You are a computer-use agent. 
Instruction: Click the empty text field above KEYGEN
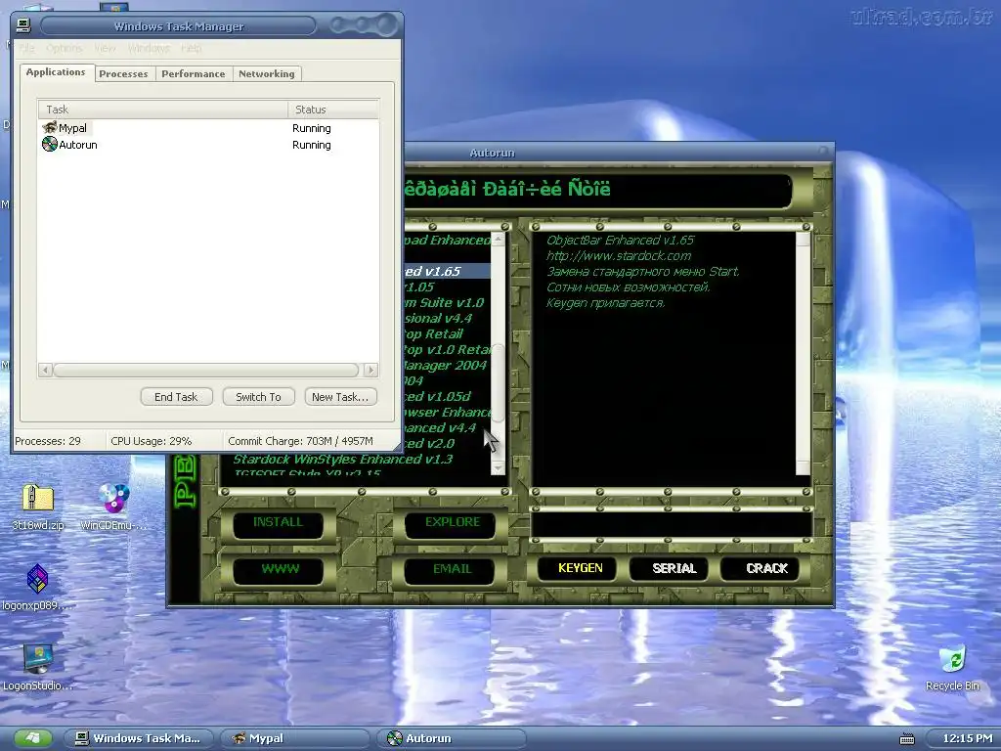click(x=671, y=525)
